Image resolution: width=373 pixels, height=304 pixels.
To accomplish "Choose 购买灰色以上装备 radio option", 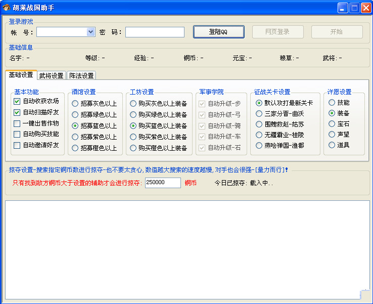I will [133, 103].
